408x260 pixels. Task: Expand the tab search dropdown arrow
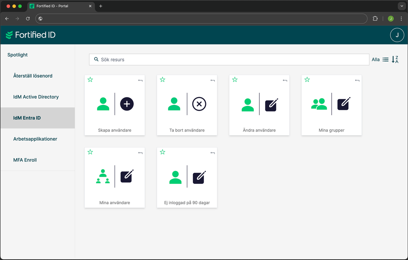(x=402, y=6)
